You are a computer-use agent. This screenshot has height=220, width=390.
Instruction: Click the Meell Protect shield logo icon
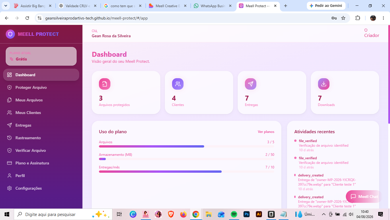click(x=10, y=34)
